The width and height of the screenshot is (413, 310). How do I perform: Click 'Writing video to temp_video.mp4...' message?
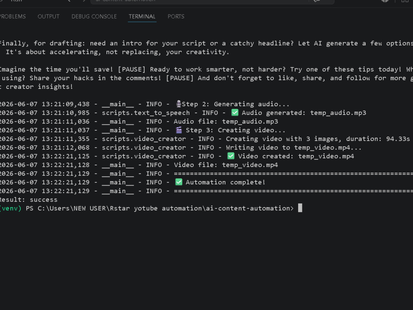click(293, 148)
